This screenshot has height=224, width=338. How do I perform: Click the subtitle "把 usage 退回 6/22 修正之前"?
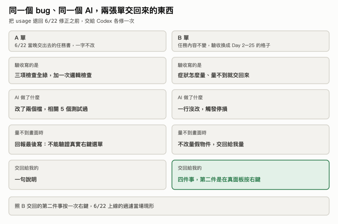[x=44, y=21]
